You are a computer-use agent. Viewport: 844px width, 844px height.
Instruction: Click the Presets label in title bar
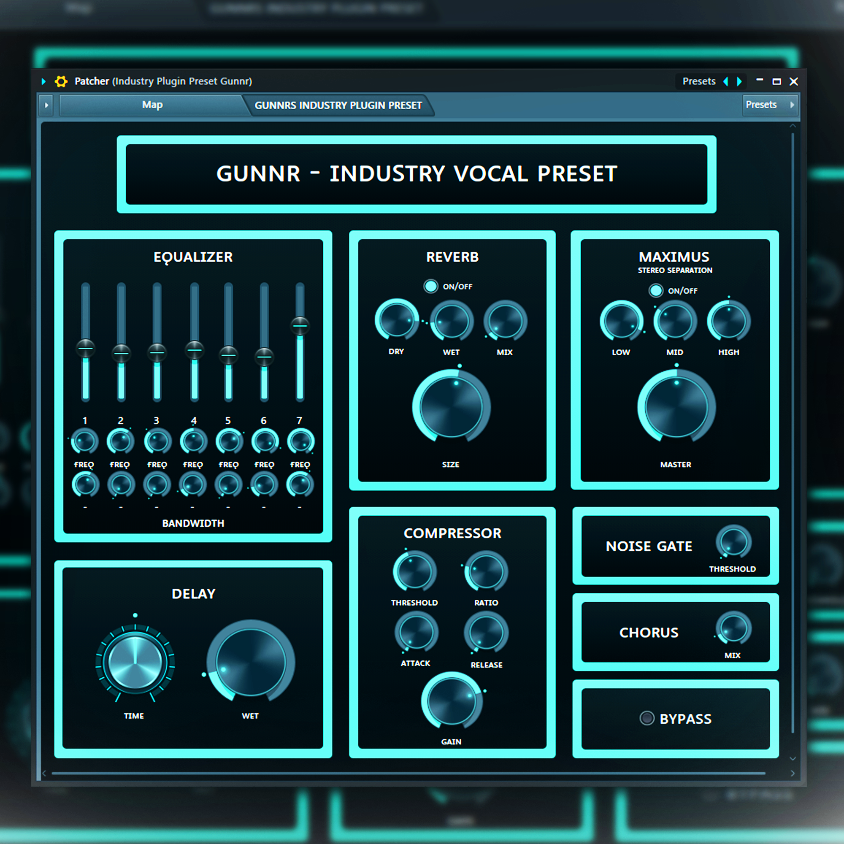click(x=698, y=81)
